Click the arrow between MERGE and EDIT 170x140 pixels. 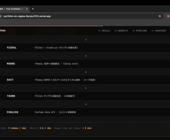(x=86, y=72)
